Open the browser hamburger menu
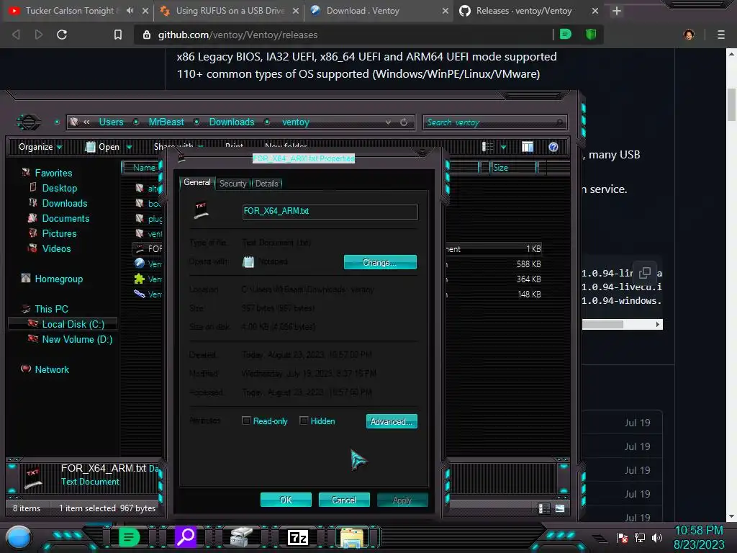This screenshot has height=553, width=737. (720, 35)
